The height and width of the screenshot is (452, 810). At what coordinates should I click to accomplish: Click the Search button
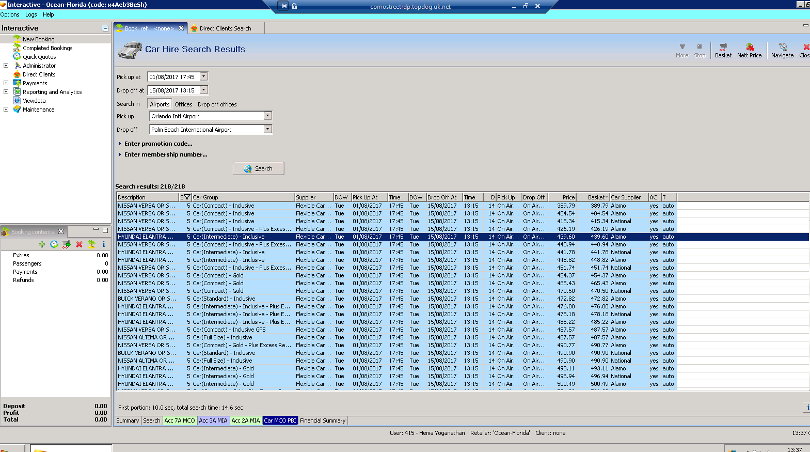(258, 168)
